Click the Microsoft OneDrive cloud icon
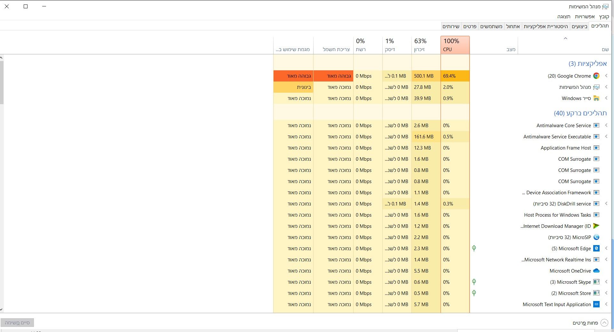This screenshot has width=614, height=332. click(596, 271)
